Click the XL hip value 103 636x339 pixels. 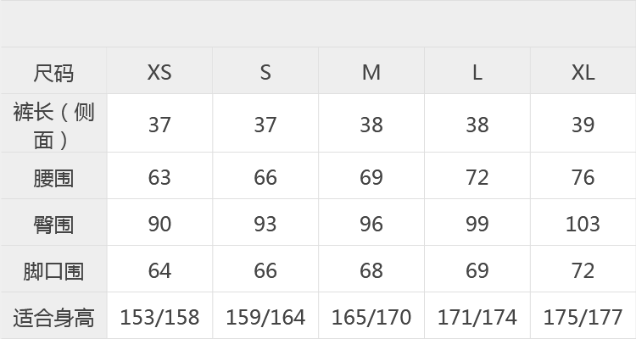[x=583, y=222]
